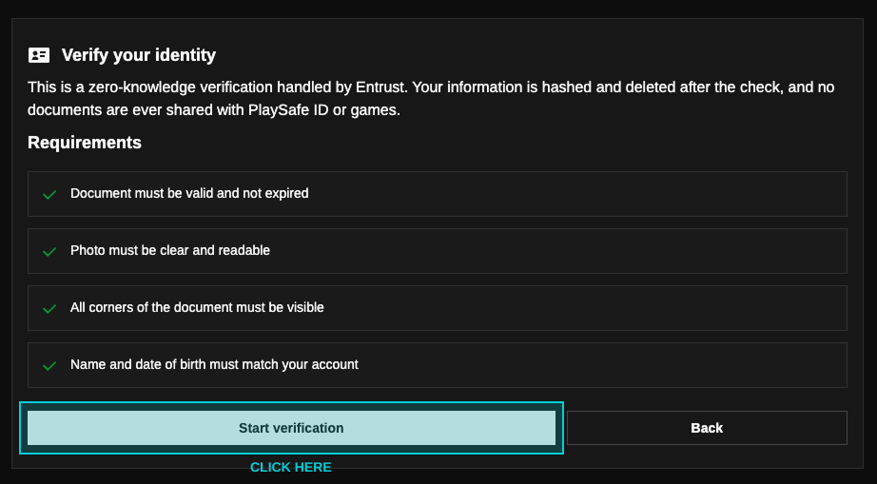877x484 pixels.
Task: Click the word Entrust in the description
Action: (380, 87)
